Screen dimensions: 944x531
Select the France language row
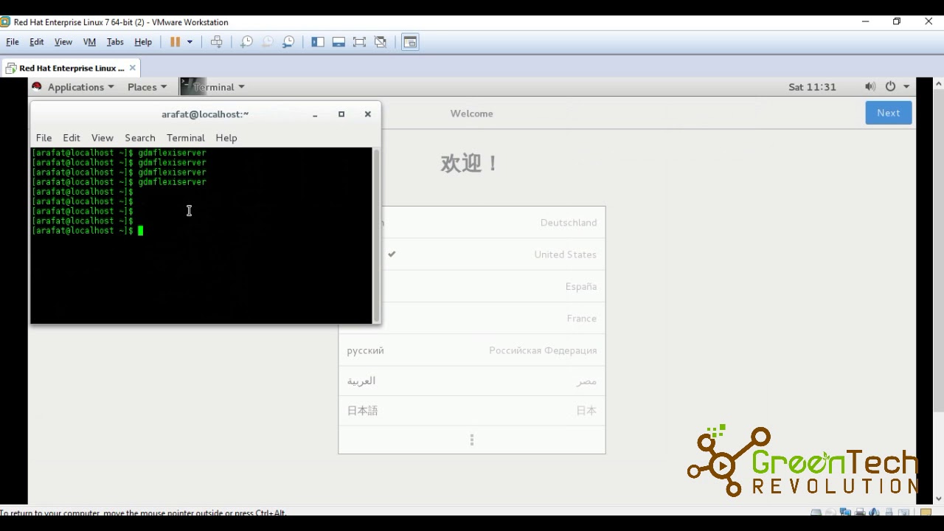pyautogui.click(x=493, y=319)
